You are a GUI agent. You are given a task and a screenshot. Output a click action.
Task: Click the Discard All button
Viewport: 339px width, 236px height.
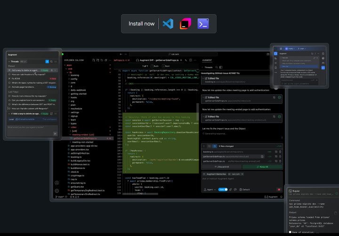(221, 166)
